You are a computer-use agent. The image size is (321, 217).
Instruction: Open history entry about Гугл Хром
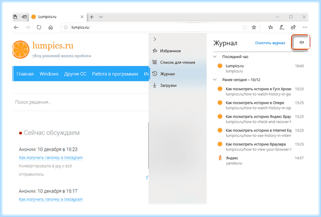tap(261, 91)
